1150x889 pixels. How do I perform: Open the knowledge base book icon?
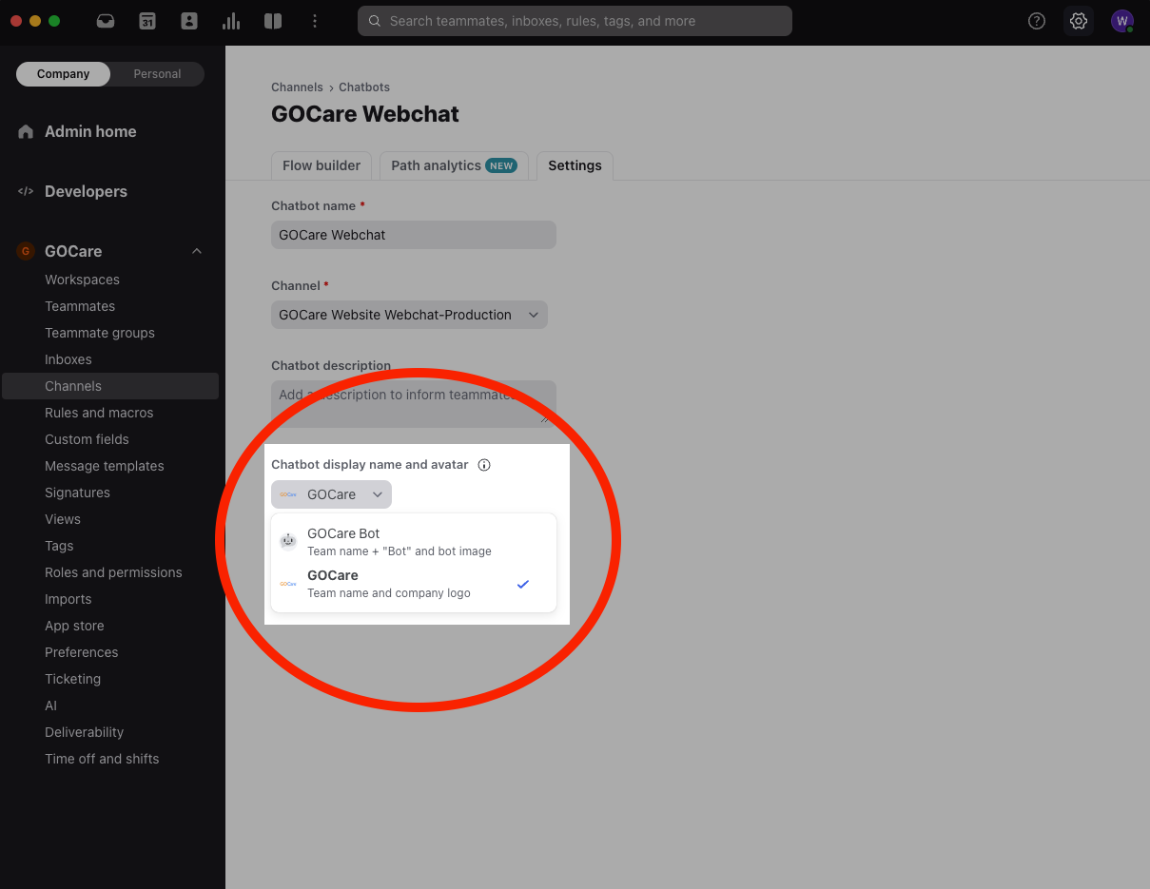[x=273, y=21]
